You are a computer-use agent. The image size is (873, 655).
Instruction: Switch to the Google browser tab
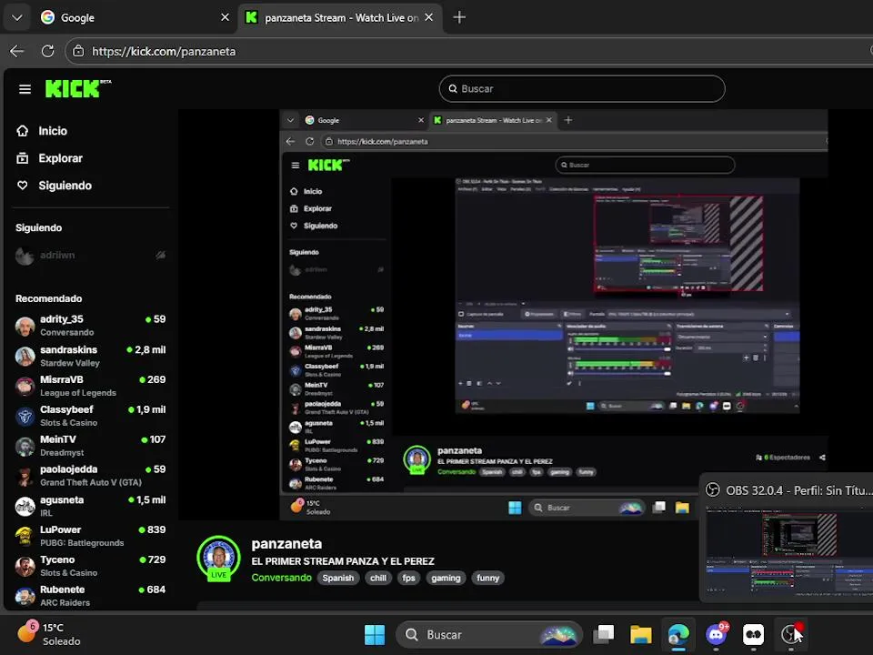pyautogui.click(x=135, y=18)
